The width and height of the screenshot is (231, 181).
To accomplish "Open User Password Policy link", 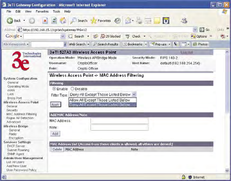I will (x=21, y=170).
